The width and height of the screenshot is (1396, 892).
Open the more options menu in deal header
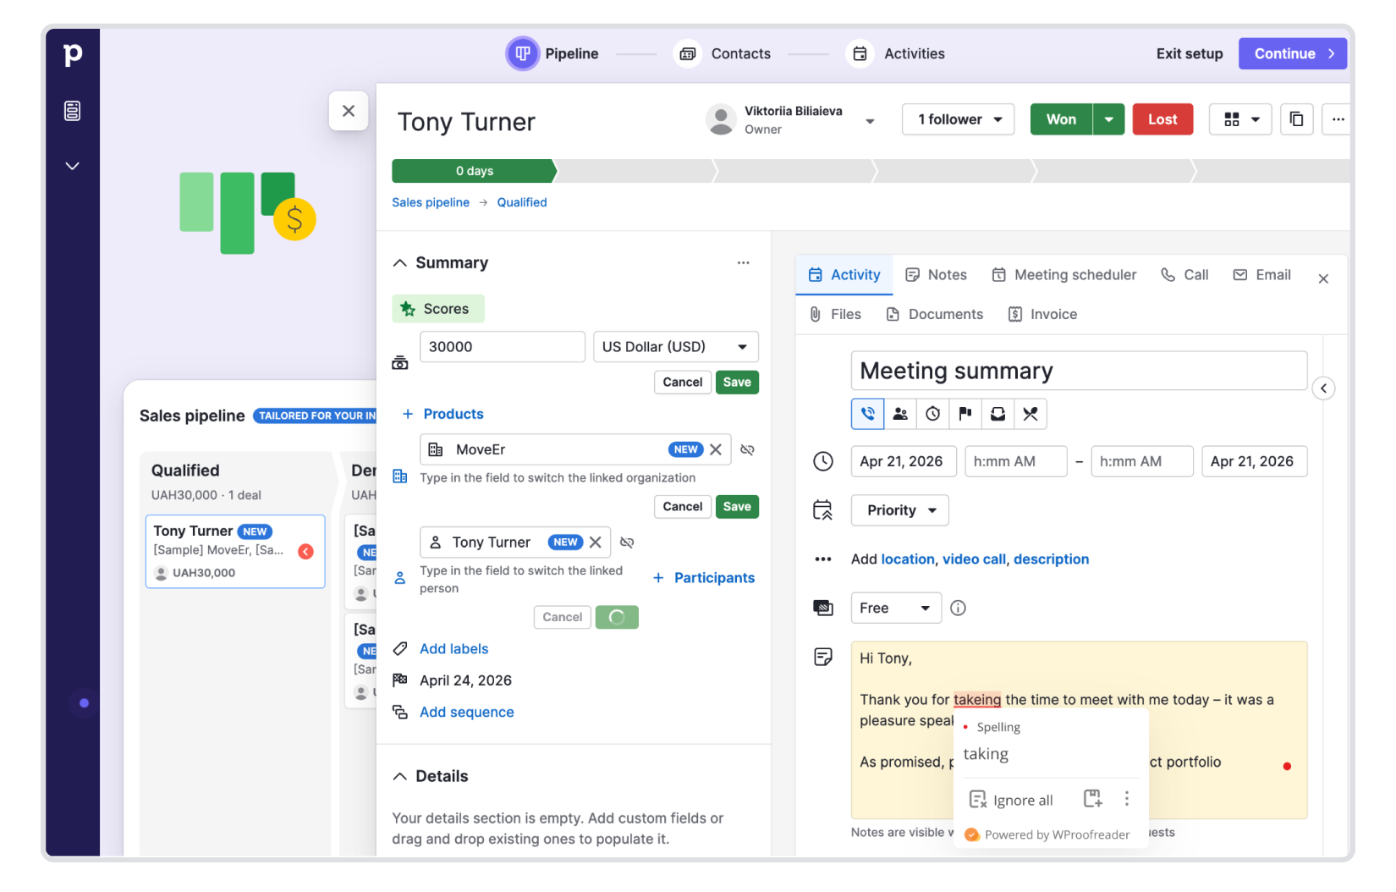click(x=1337, y=119)
